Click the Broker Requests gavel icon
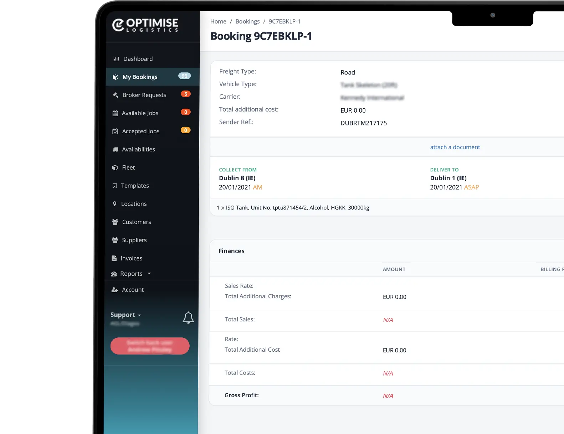564x434 pixels. [116, 95]
